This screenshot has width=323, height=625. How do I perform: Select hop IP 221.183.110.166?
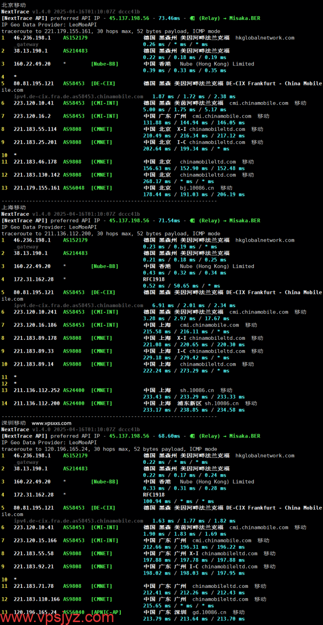tap(37, 599)
